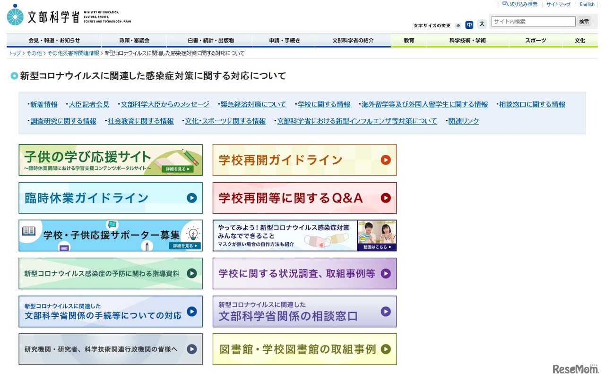Viewport: 605px width, 380px height.
Task: Click the arrow on 学校再開等に関するQ&A banner
Action: (x=386, y=198)
